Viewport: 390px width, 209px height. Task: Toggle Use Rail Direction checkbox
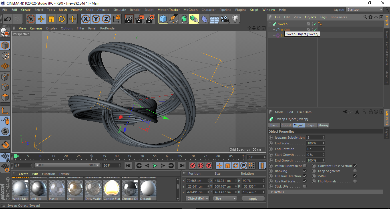click(305, 176)
